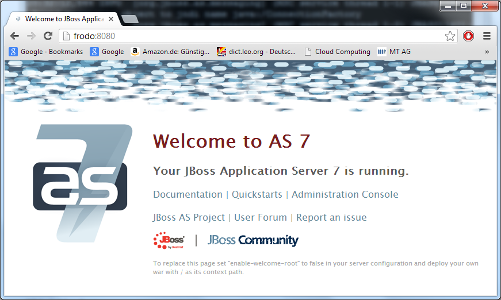Click the browser Back arrow
The image size is (501, 300).
click(15, 36)
